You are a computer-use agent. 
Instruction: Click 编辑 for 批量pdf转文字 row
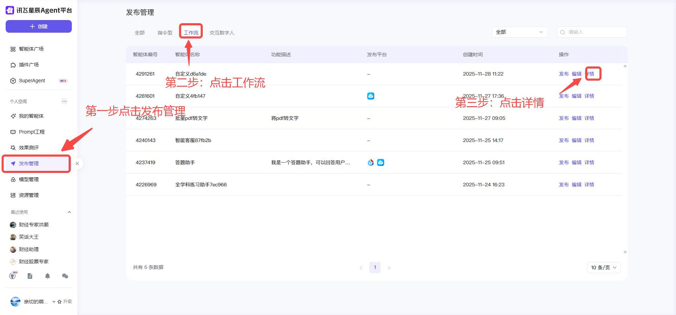click(x=576, y=118)
